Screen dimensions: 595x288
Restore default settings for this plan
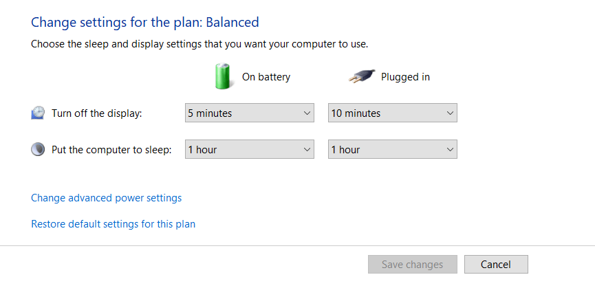[x=113, y=224]
